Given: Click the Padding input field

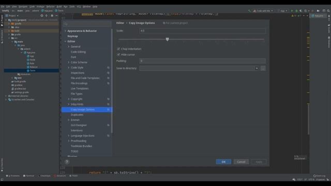Looking at the screenshot, I should (x=202, y=61).
